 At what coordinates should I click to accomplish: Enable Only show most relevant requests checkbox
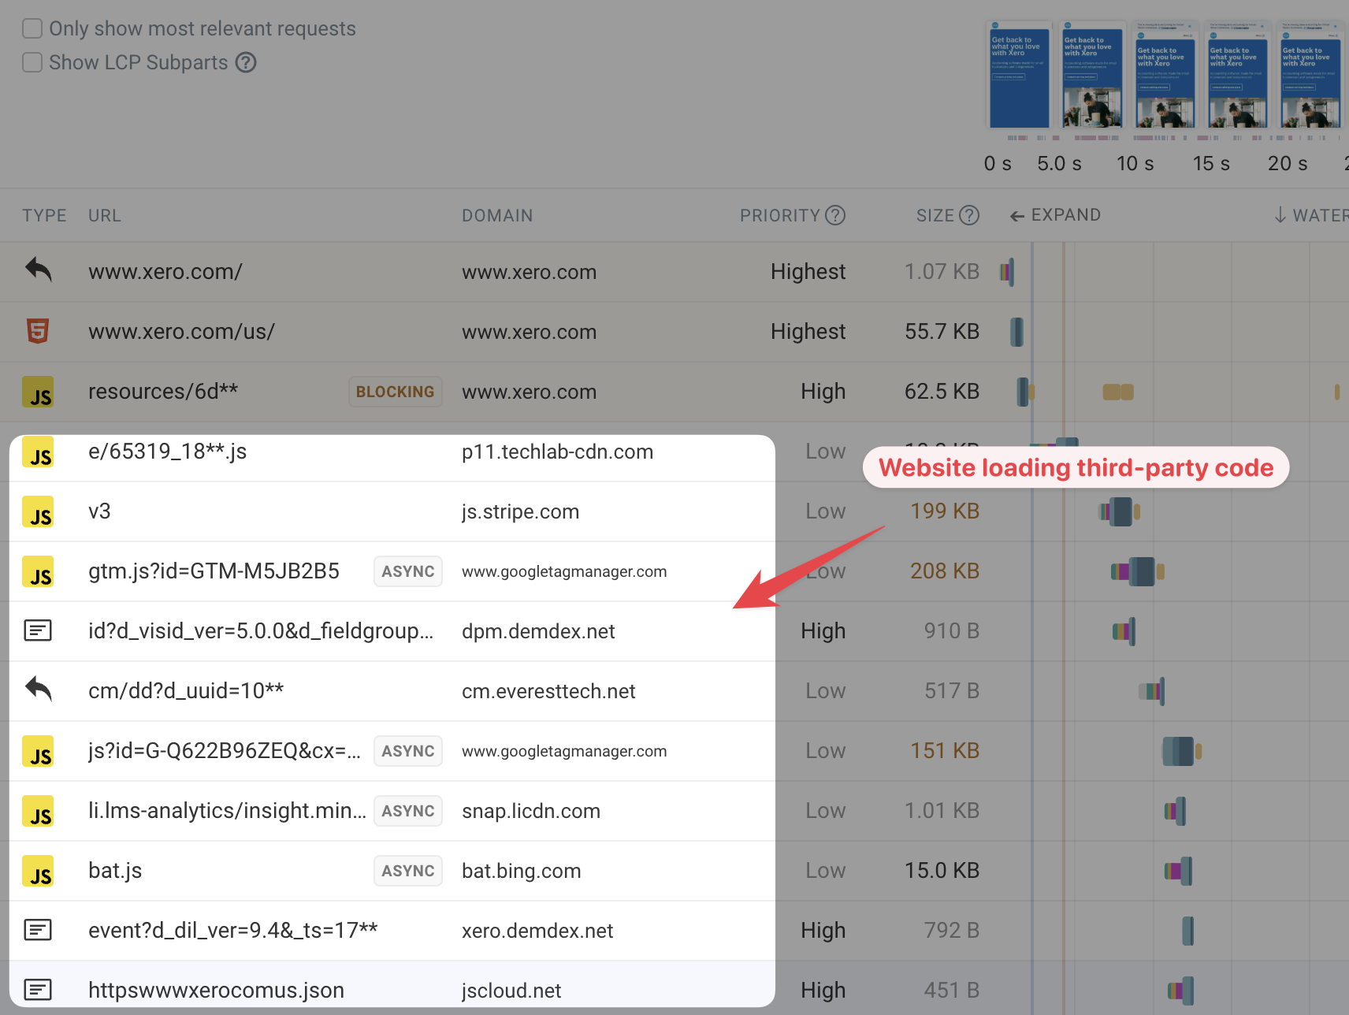click(x=32, y=29)
